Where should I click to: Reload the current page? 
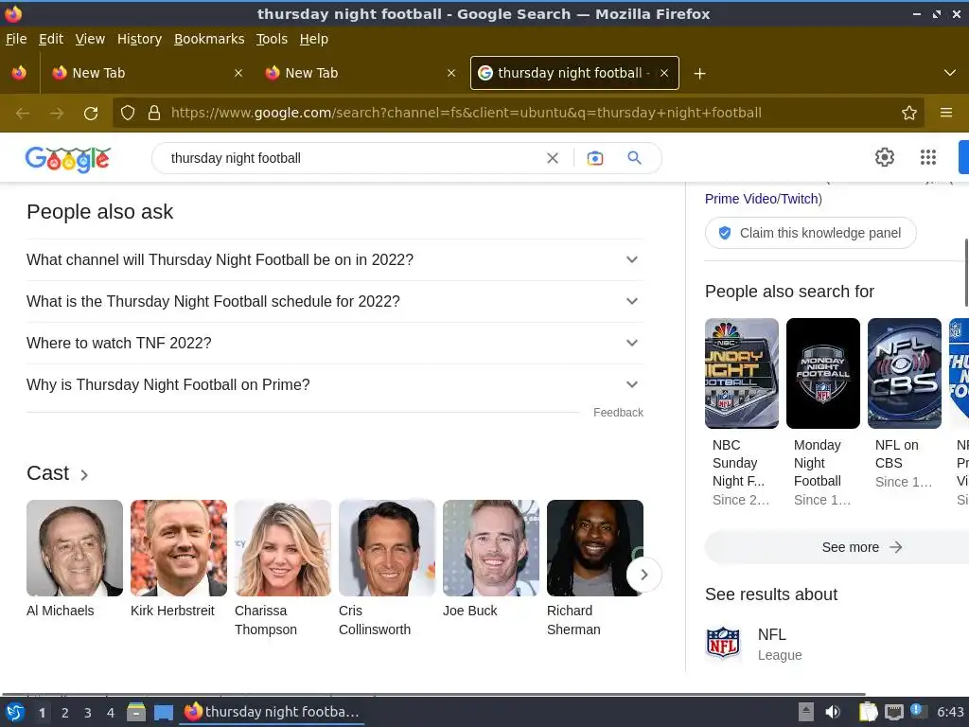[91, 114]
